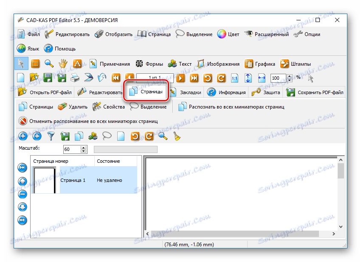Move page down with blue arrow
This screenshot has width=361, height=262.
[23, 207]
